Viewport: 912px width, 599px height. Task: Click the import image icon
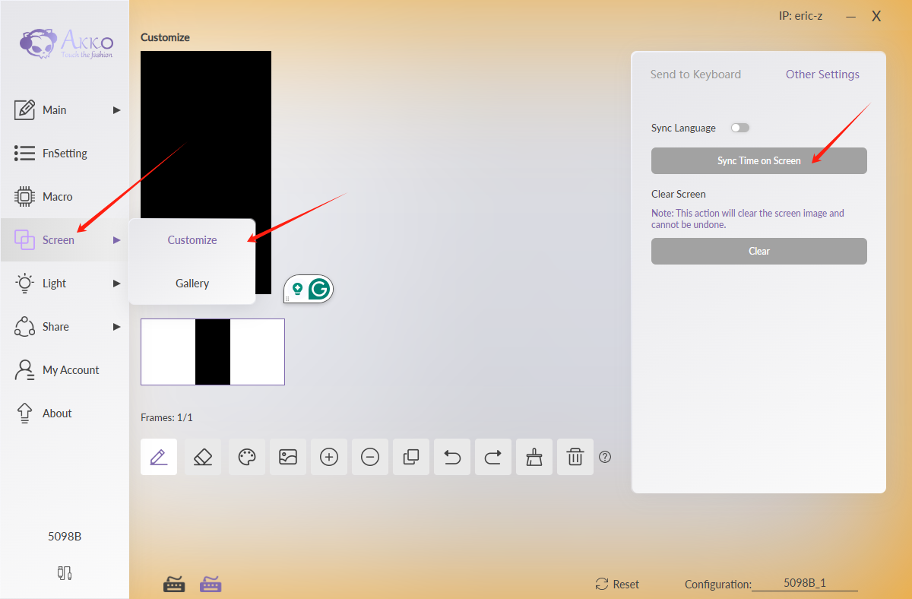click(x=288, y=457)
